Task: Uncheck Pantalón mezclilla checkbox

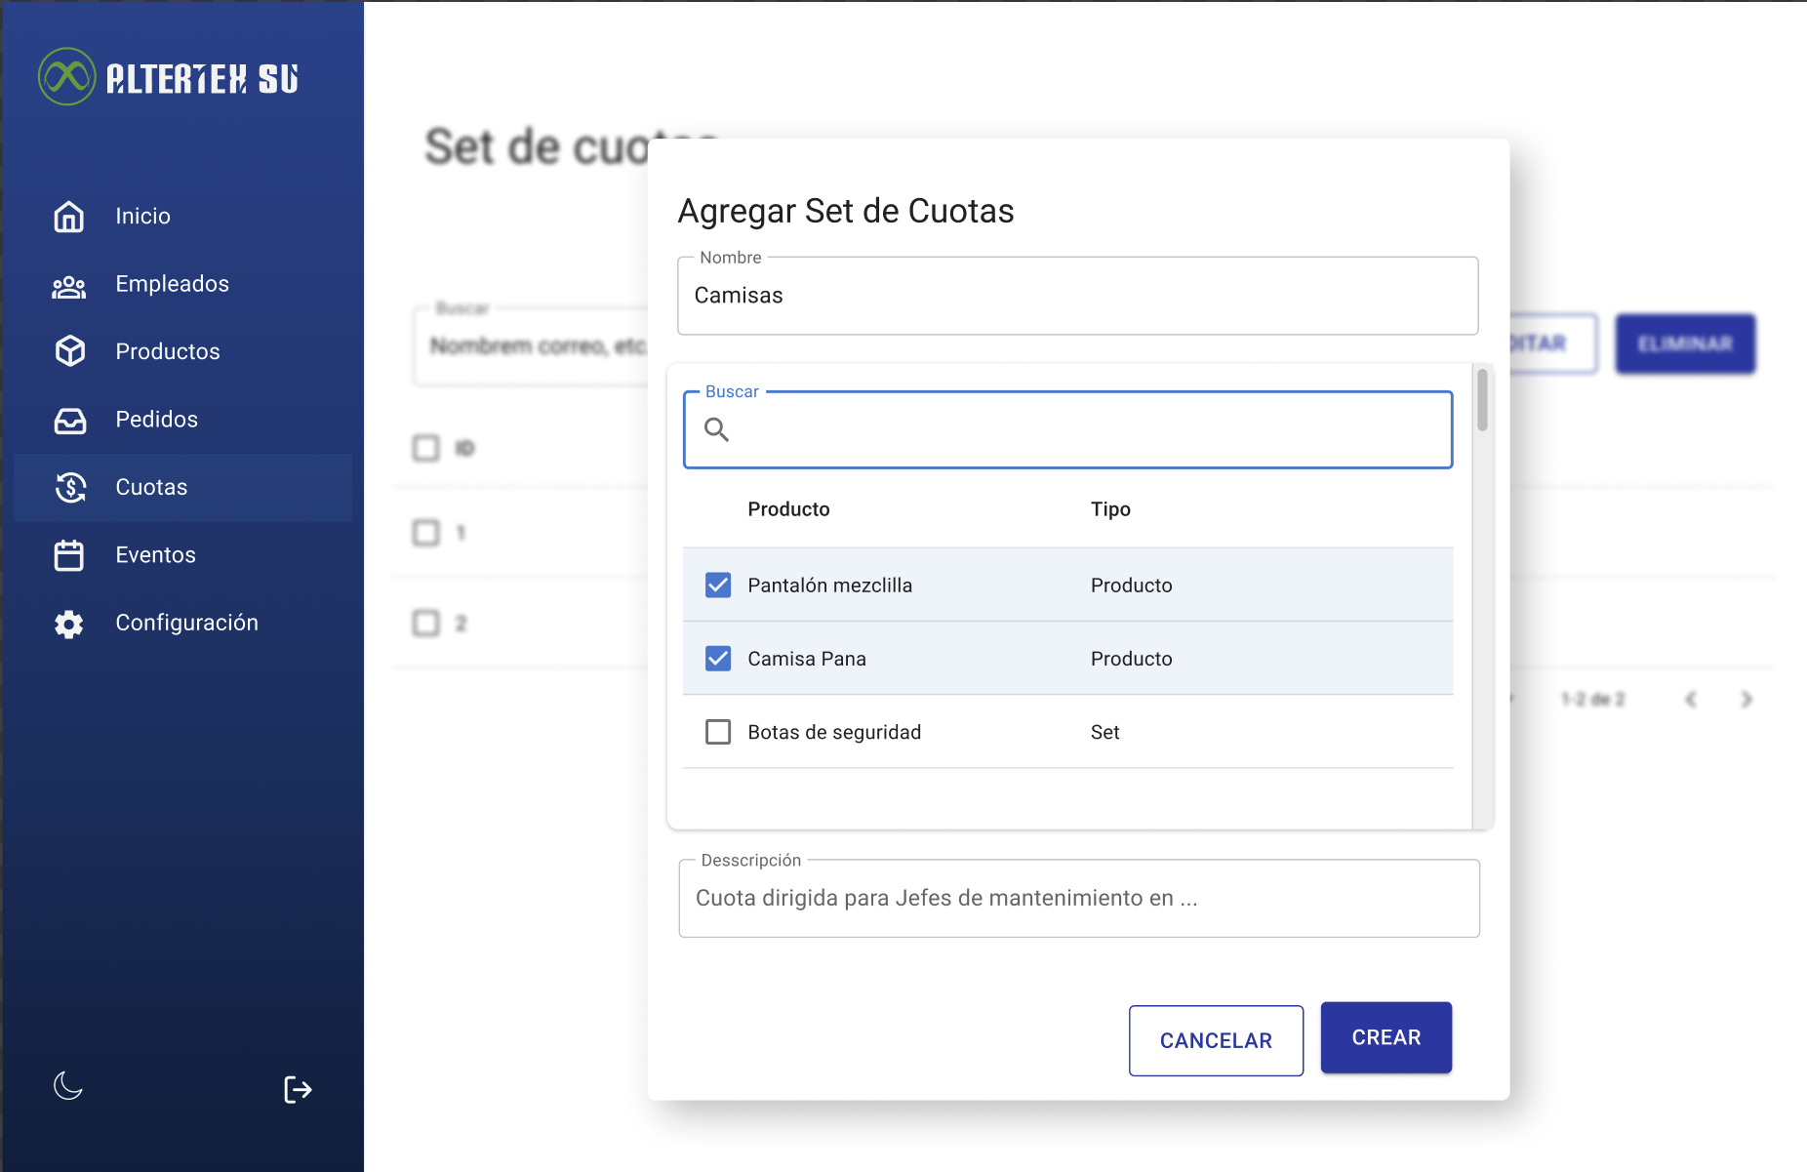Action: pos(718,585)
